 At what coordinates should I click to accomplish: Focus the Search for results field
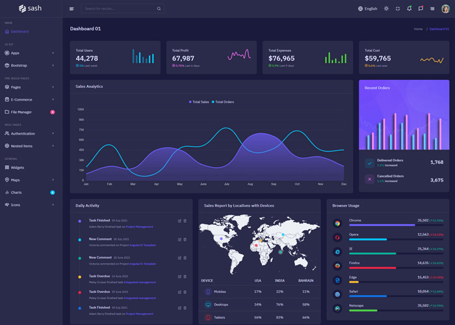click(x=120, y=8)
